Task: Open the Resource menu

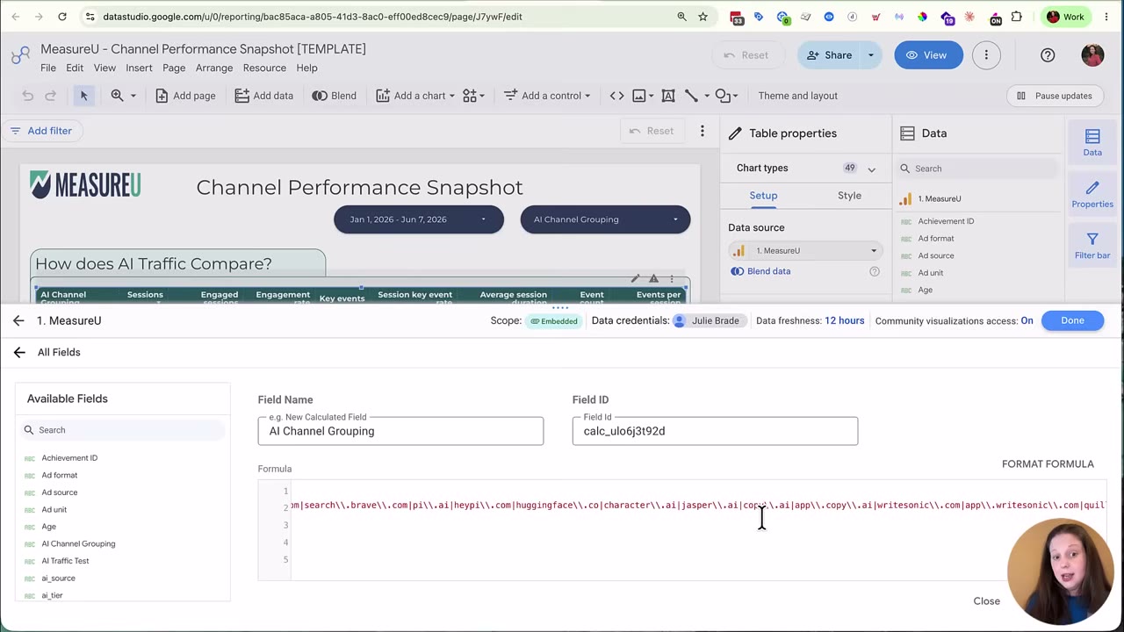Action: click(264, 68)
